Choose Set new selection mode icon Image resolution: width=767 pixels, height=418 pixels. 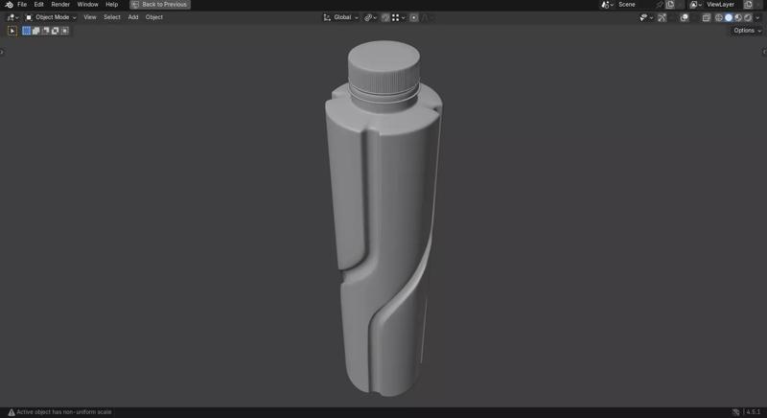(27, 31)
